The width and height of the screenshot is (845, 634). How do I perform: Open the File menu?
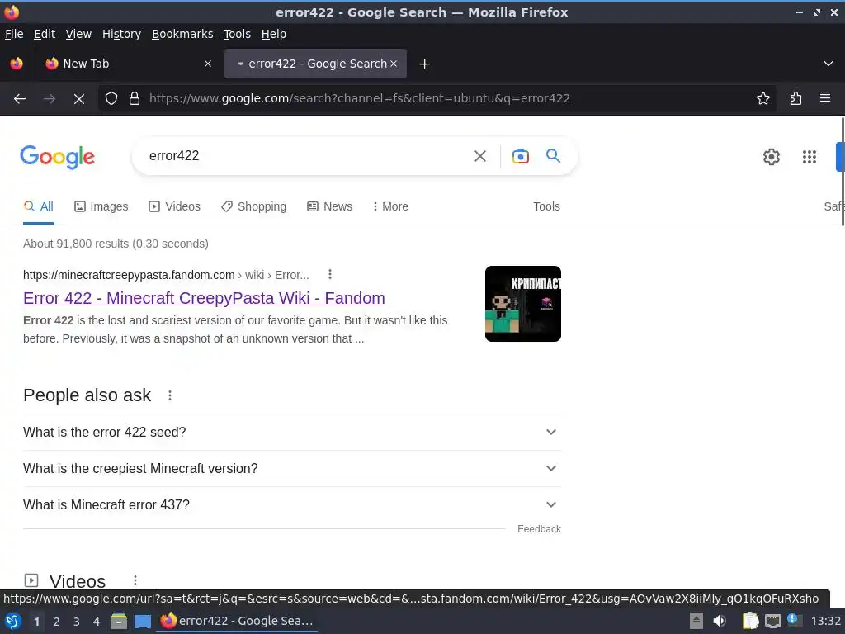point(14,34)
